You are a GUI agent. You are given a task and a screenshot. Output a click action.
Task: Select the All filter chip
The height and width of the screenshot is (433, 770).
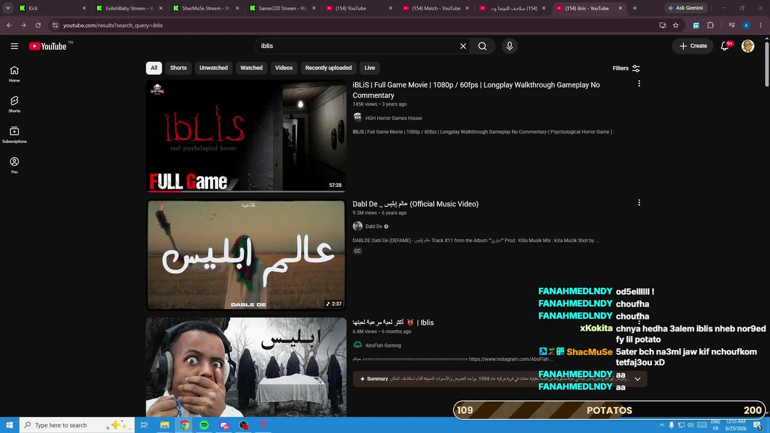(154, 68)
